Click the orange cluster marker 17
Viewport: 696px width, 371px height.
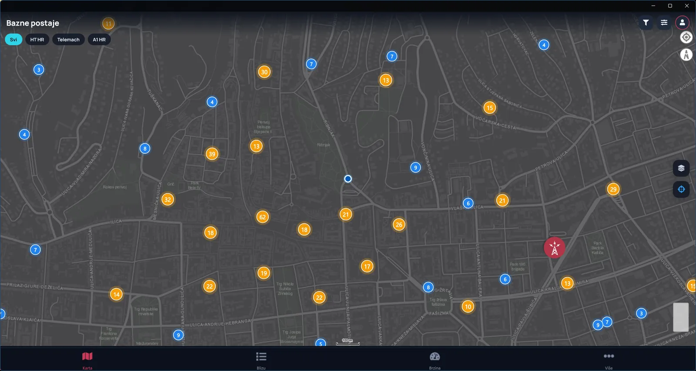click(x=367, y=266)
